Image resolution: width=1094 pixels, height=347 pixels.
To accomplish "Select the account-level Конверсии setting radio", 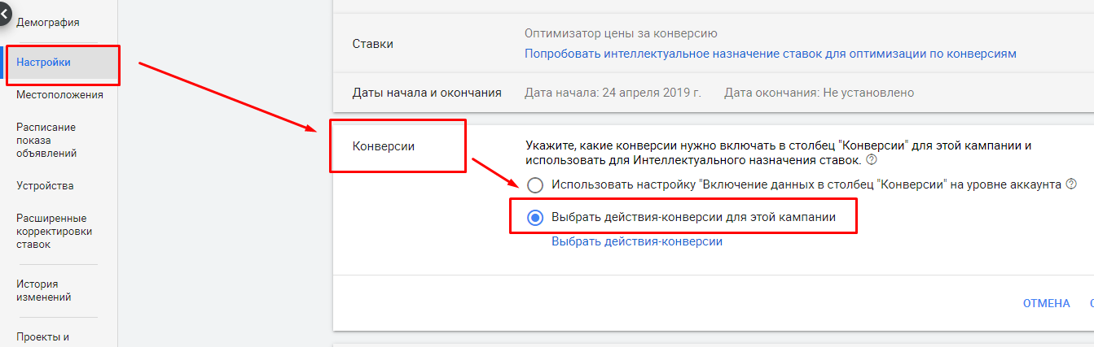I will (535, 184).
